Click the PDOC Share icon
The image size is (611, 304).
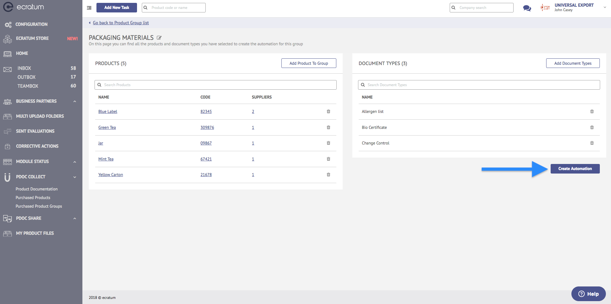pyautogui.click(x=7, y=219)
